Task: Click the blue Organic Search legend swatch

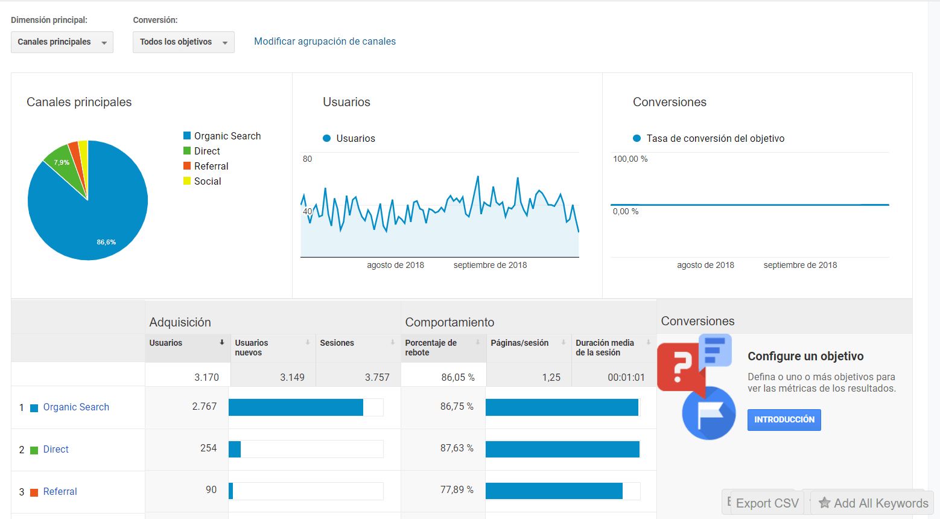Action: [x=187, y=136]
